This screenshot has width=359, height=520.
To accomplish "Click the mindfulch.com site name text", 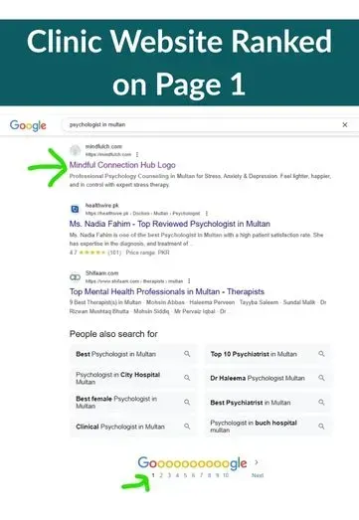I will pyautogui.click(x=103, y=146).
